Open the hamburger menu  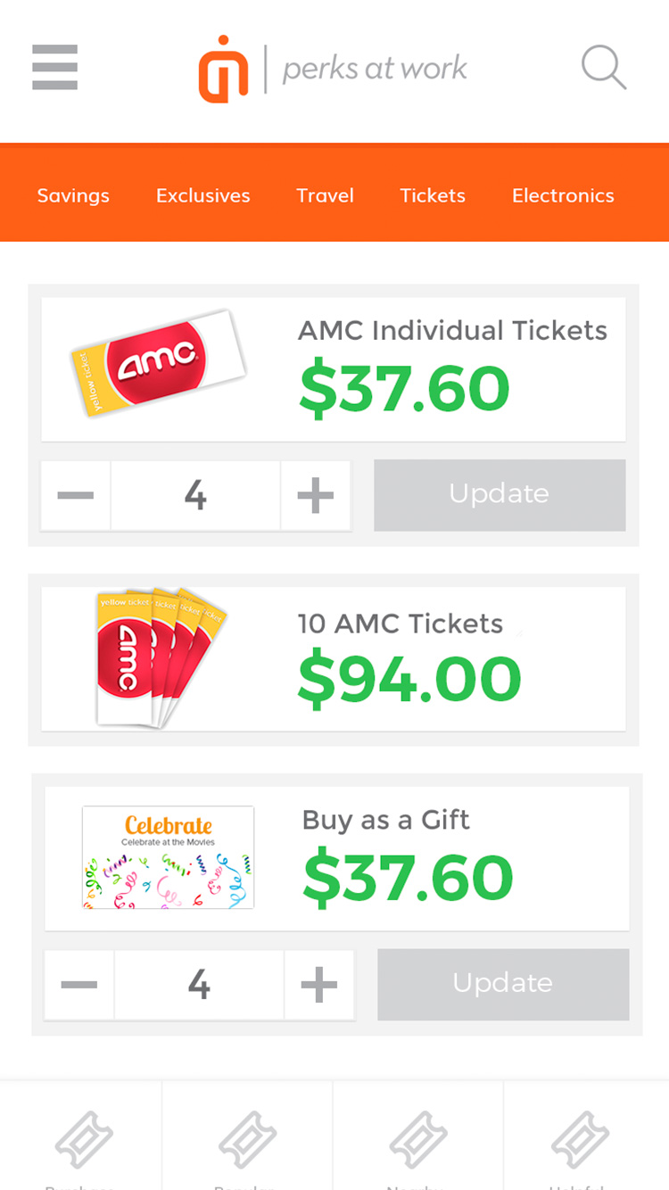click(55, 68)
